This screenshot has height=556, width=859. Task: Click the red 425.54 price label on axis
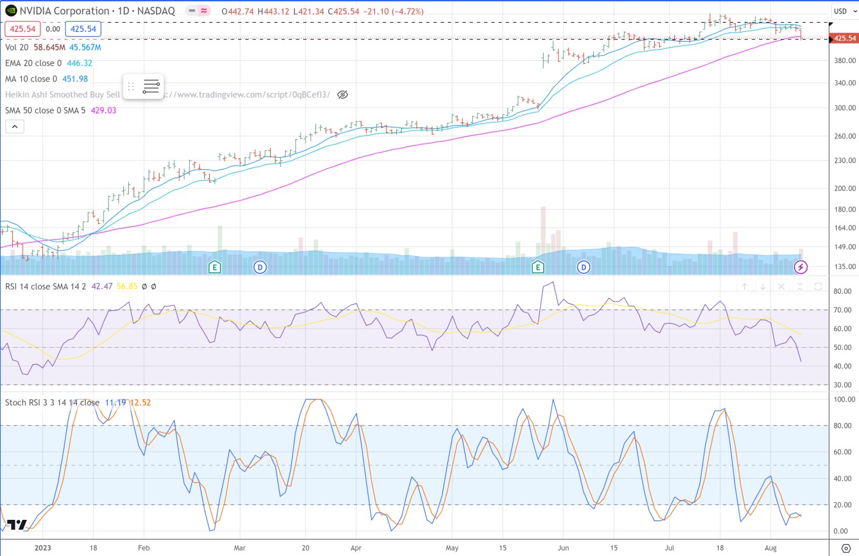tap(844, 38)
